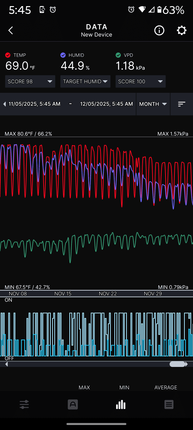Viewport: 193px width, 430px height.
Task: Open the settings gear icon
Action: tap(182, 30)
